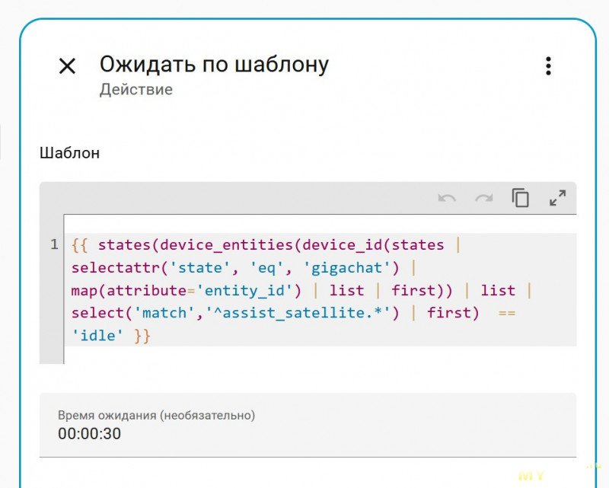
Task: Close the 'Ожидать по шаблону' dialog
Action: click(67, 66)
